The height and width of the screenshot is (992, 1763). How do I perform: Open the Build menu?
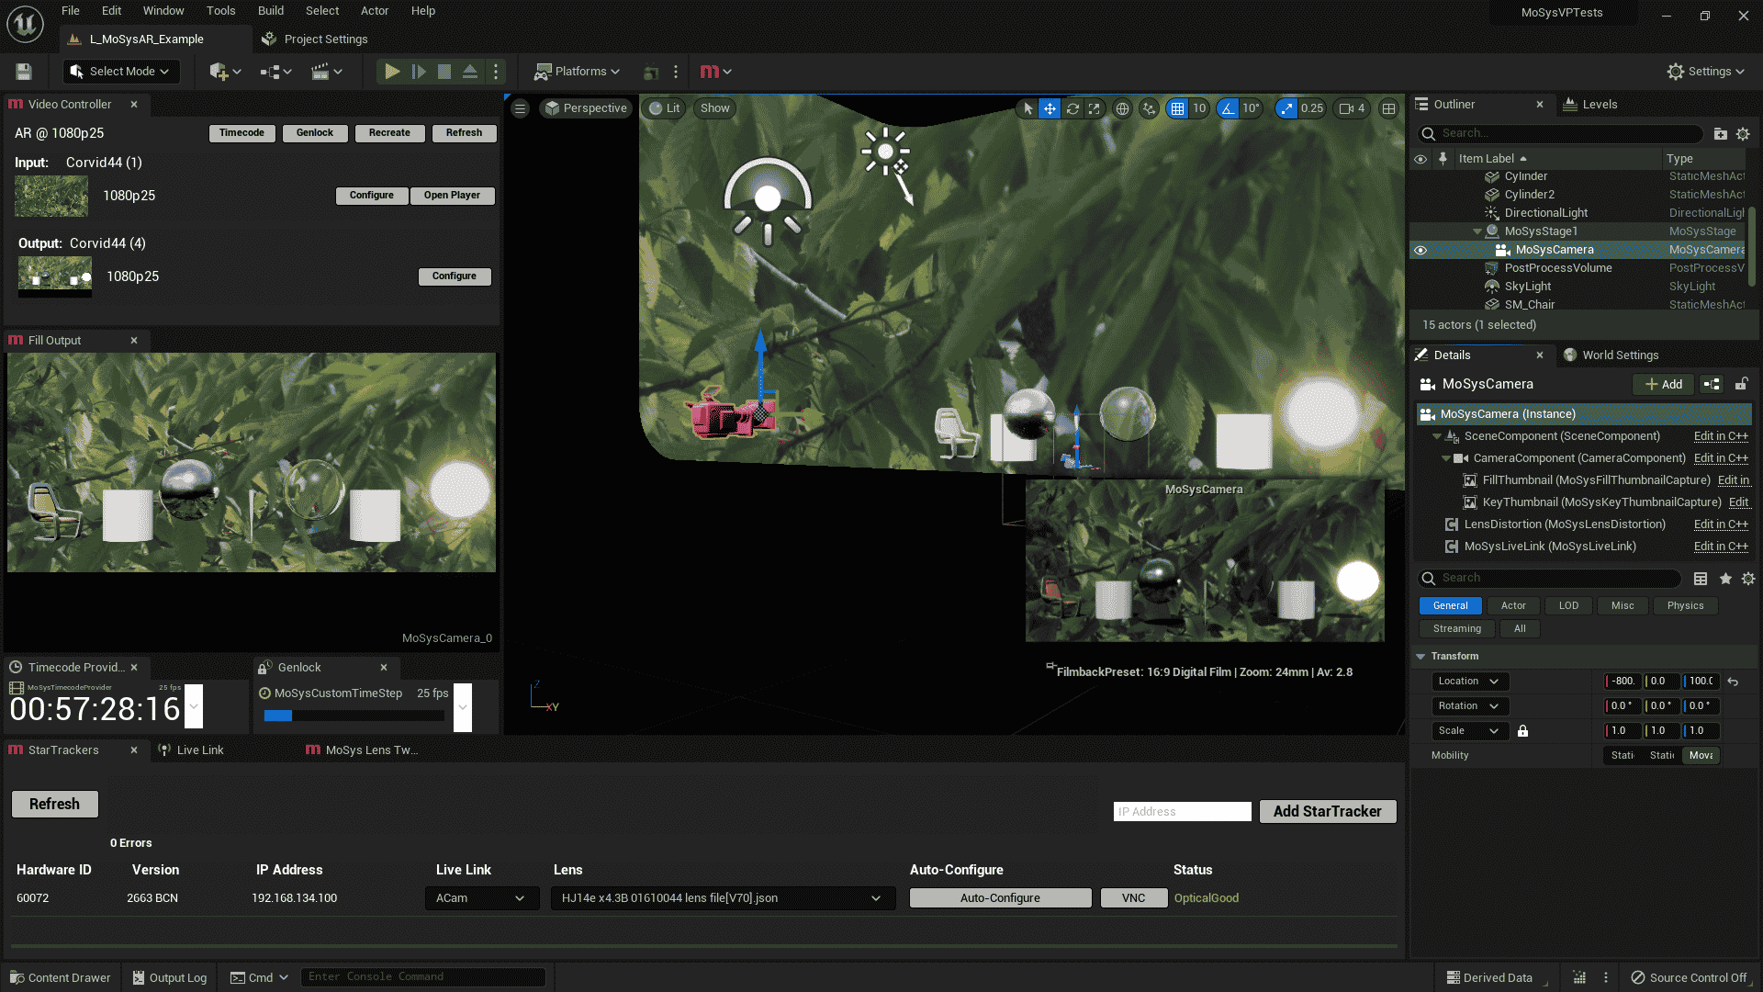click(x=271, y=11)
